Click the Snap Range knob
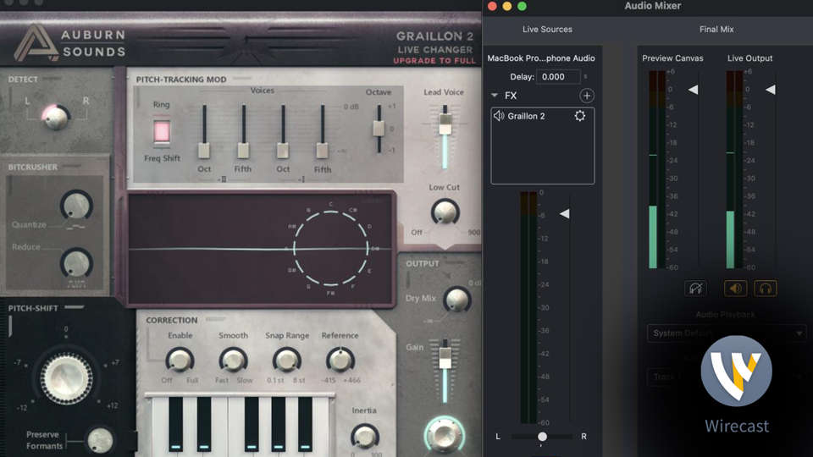813x457 pixels. click(287, 361)
